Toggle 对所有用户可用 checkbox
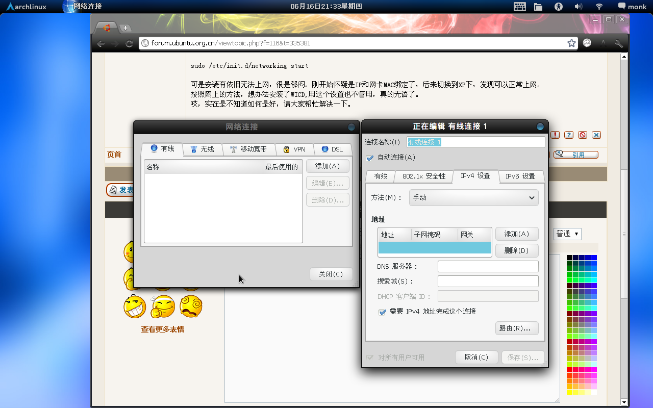This screenshot has width=653, height=408. [370, 358]
